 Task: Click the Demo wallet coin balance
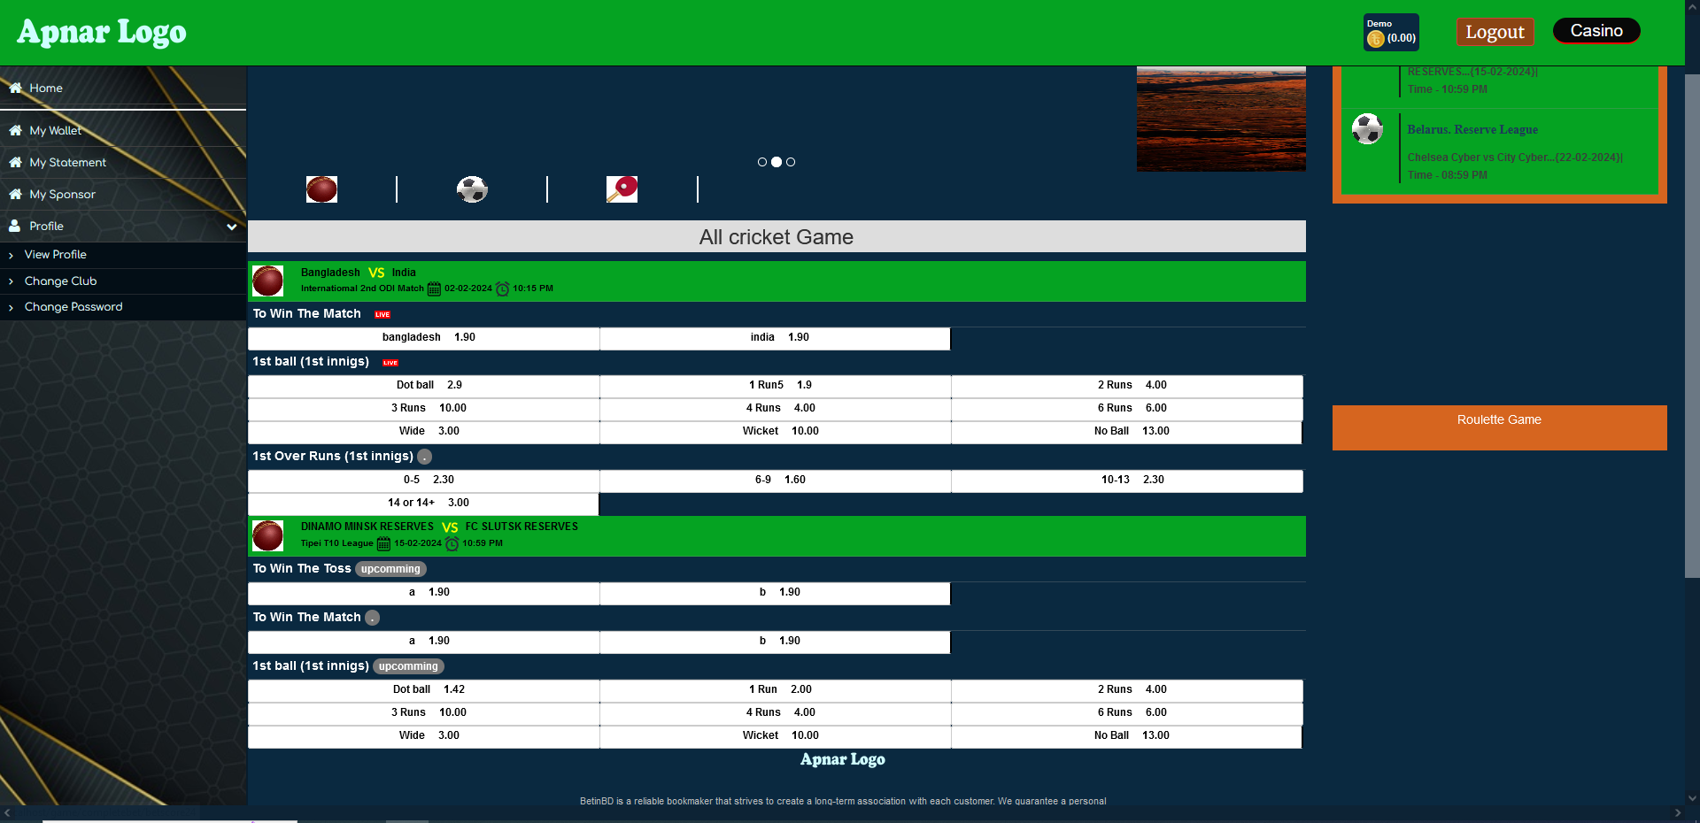[x=1391, y=33]
